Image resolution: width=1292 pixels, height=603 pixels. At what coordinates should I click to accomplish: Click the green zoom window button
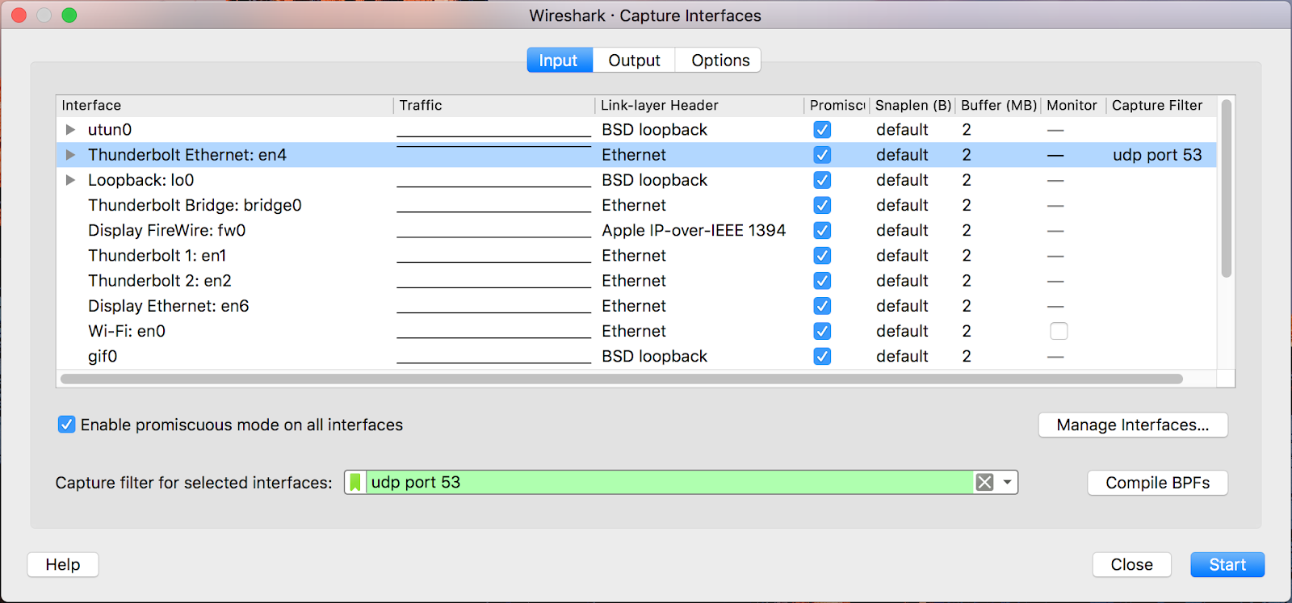point(69,15)
